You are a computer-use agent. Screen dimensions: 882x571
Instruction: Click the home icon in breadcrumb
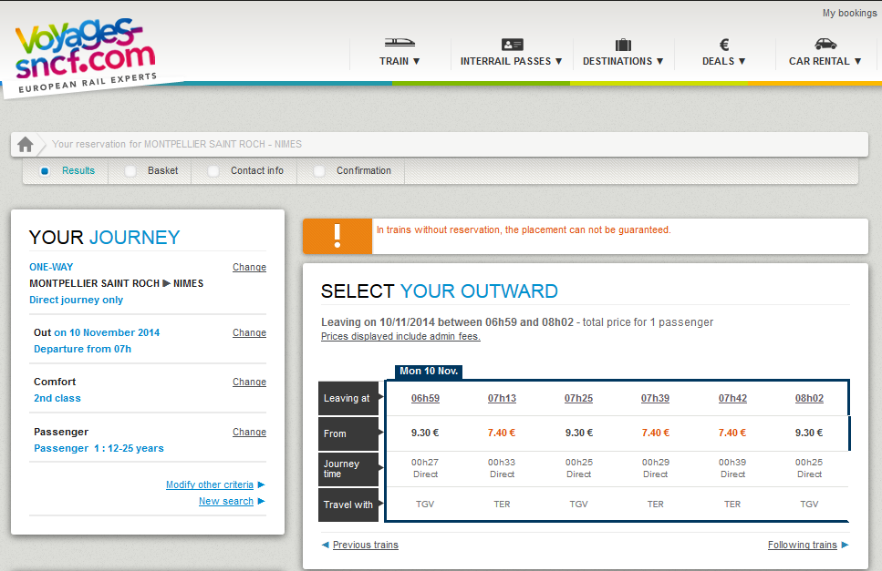coord(25,144)
